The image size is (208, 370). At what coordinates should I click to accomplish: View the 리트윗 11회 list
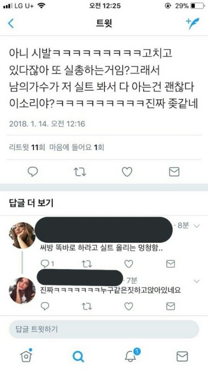27,148
